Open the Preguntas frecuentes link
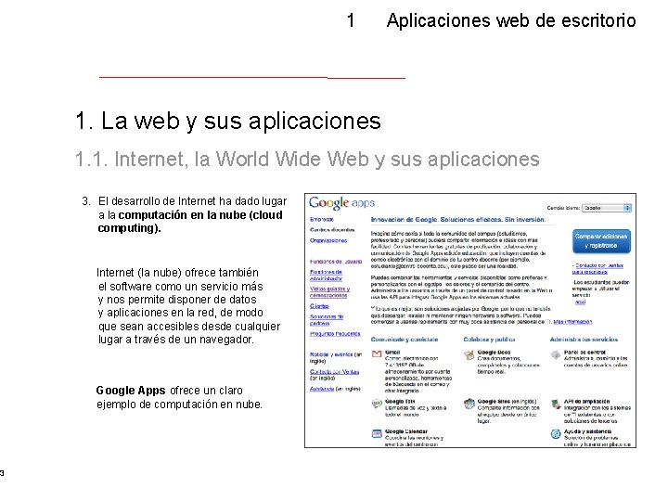The image size is (668, 501). (x=335, y=334)
